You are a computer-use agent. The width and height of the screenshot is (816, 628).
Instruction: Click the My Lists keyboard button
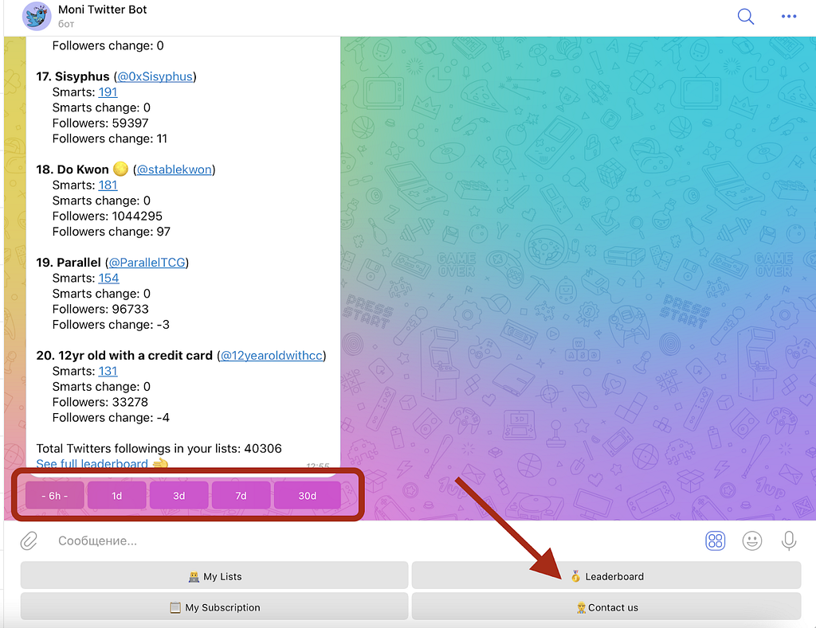point(214,576)
